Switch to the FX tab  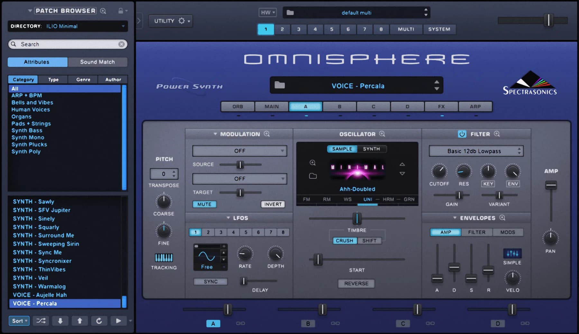point(441,106)
